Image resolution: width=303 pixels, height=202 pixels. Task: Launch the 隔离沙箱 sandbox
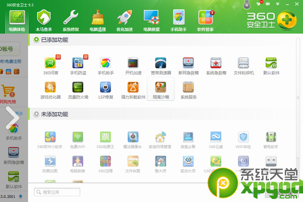point(161,89)
